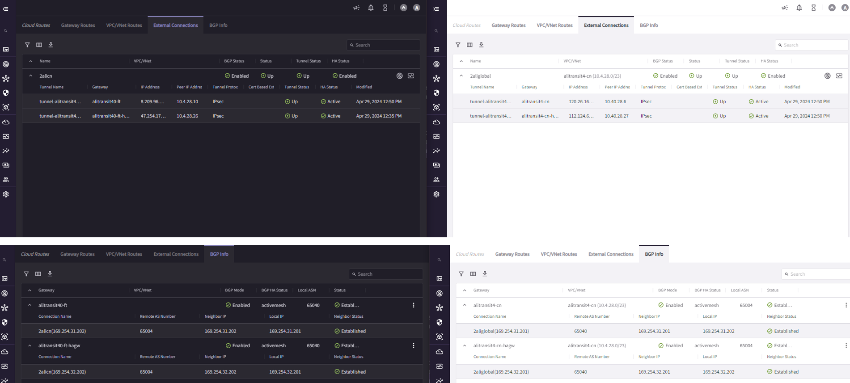
Task: Switch to VPC/VNet Routes tab in light 2aliglobal view
Action: [554, 25]
